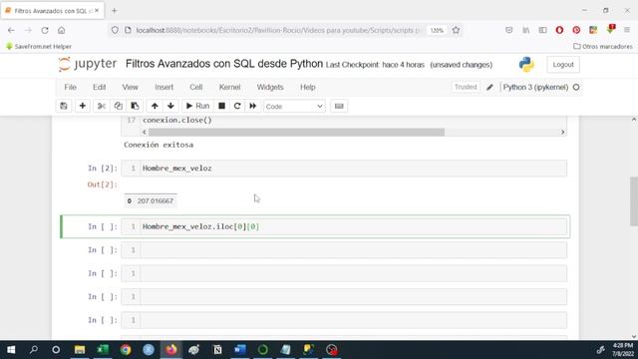Move selected cell up arrow
Viewport: 638px width, 359px height.
(155, 107)
